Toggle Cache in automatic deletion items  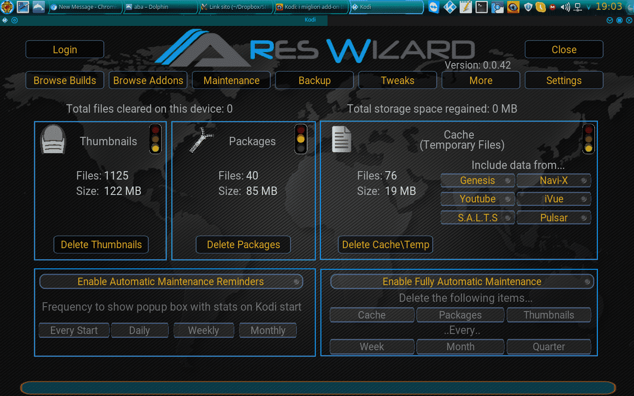click(x=372, y=315)
